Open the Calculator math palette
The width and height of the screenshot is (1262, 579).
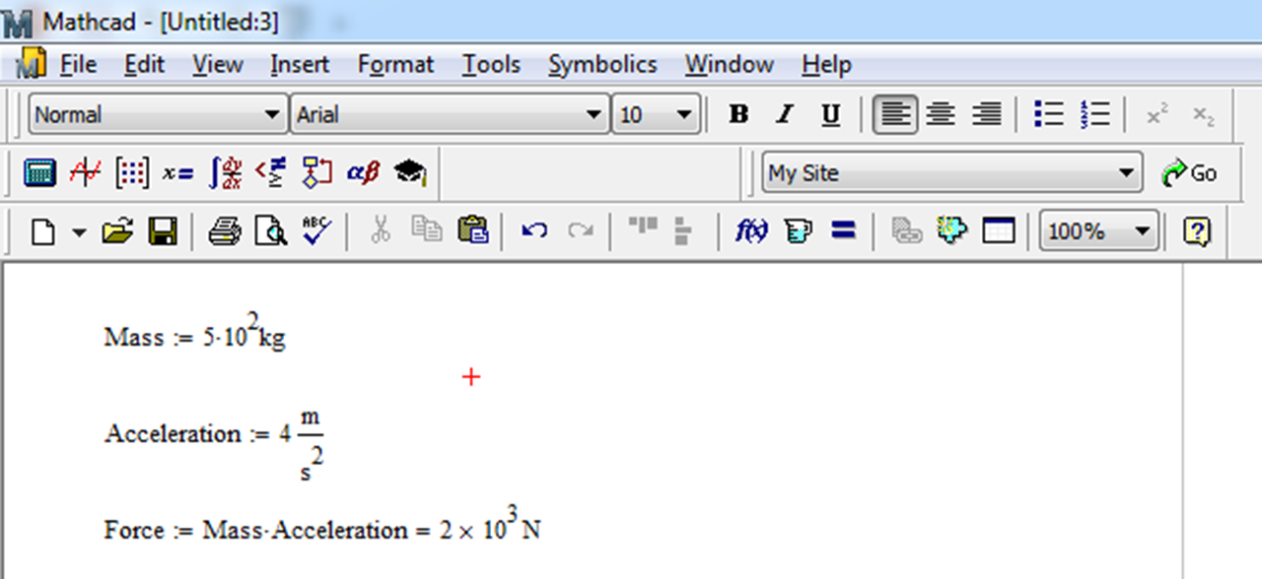click(39, 172)
